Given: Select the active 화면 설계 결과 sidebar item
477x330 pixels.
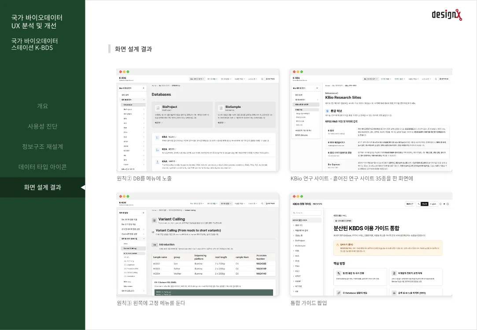Looking at the screenshot, I should [x=42, y=187].
